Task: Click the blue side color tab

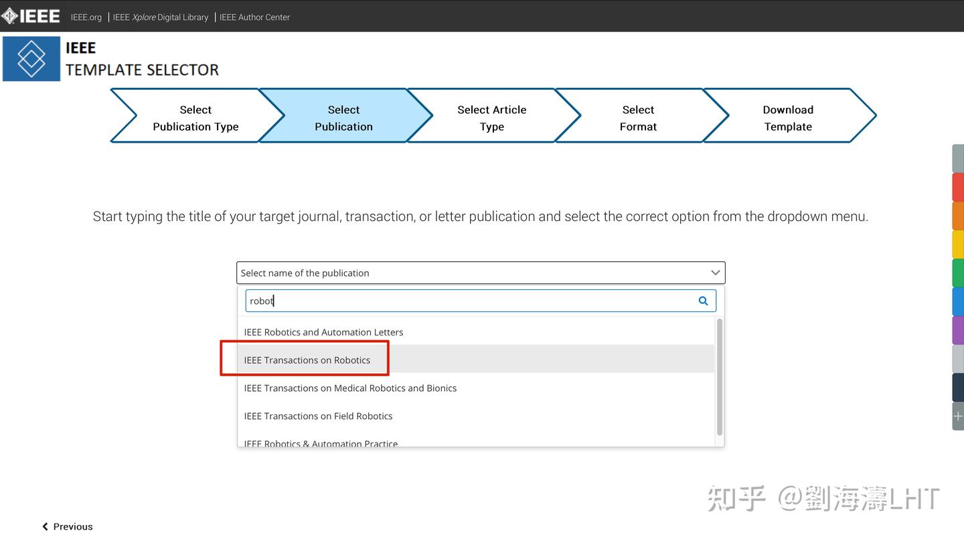Action: (959, 301)
